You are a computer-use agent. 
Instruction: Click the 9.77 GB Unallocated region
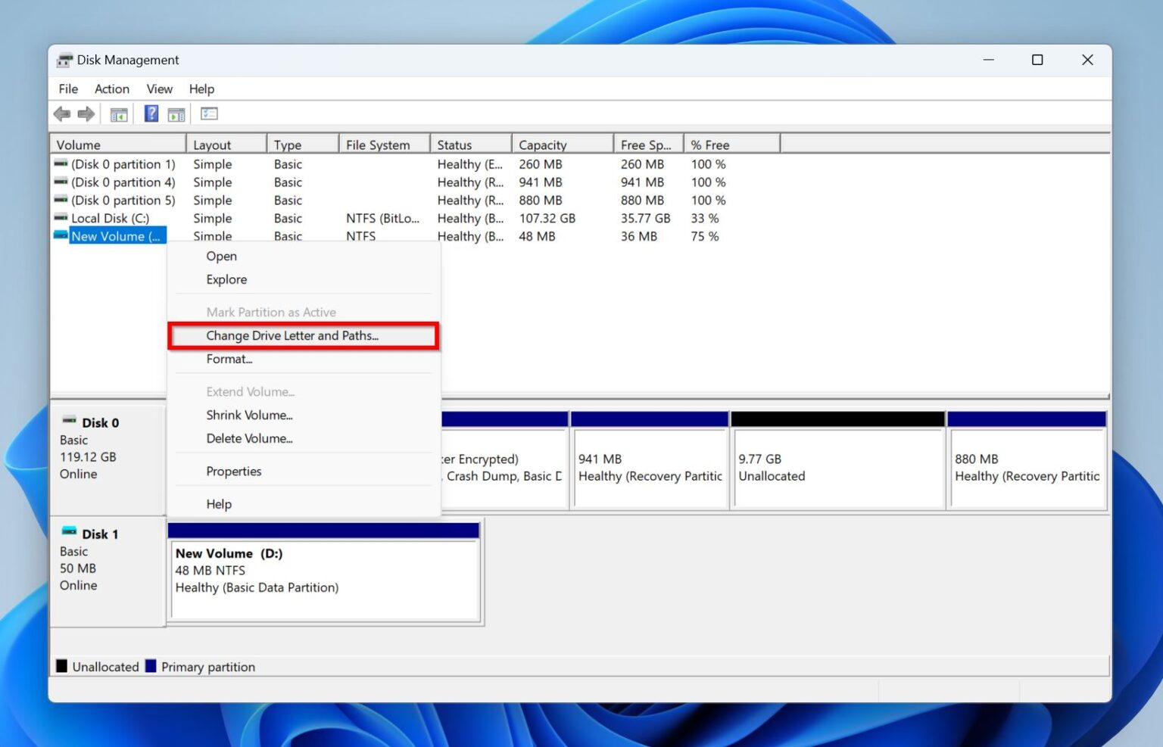point(837,467)
